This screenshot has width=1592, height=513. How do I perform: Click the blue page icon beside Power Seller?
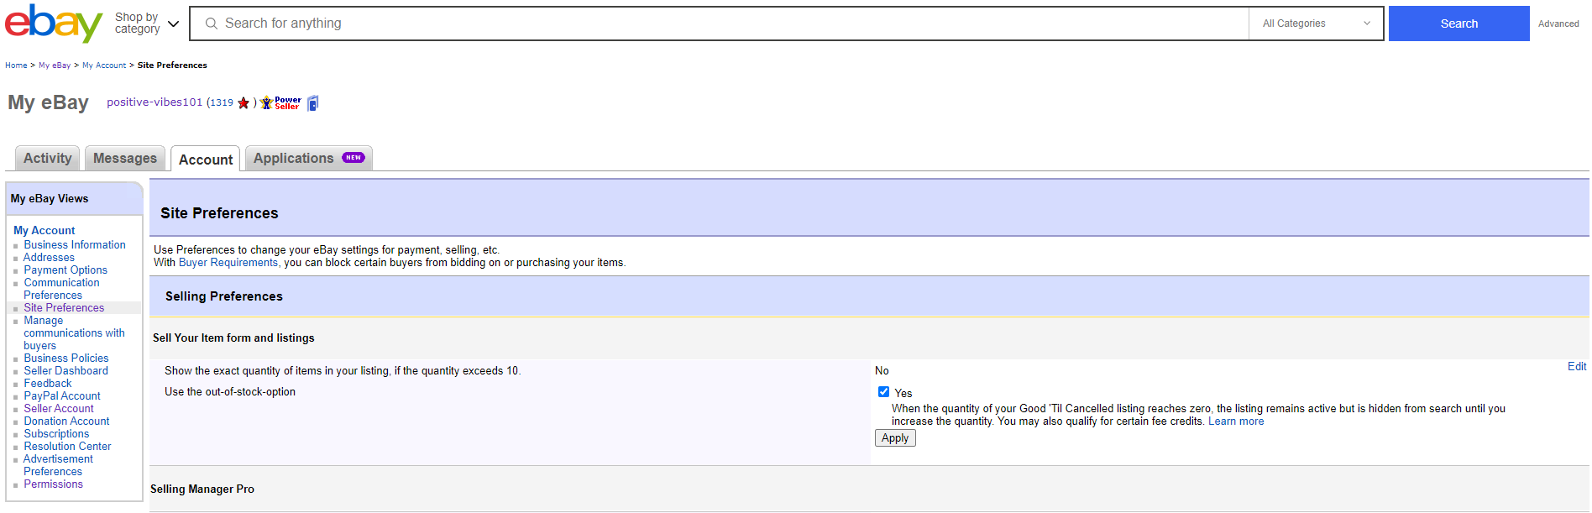(x=313, y=102)
